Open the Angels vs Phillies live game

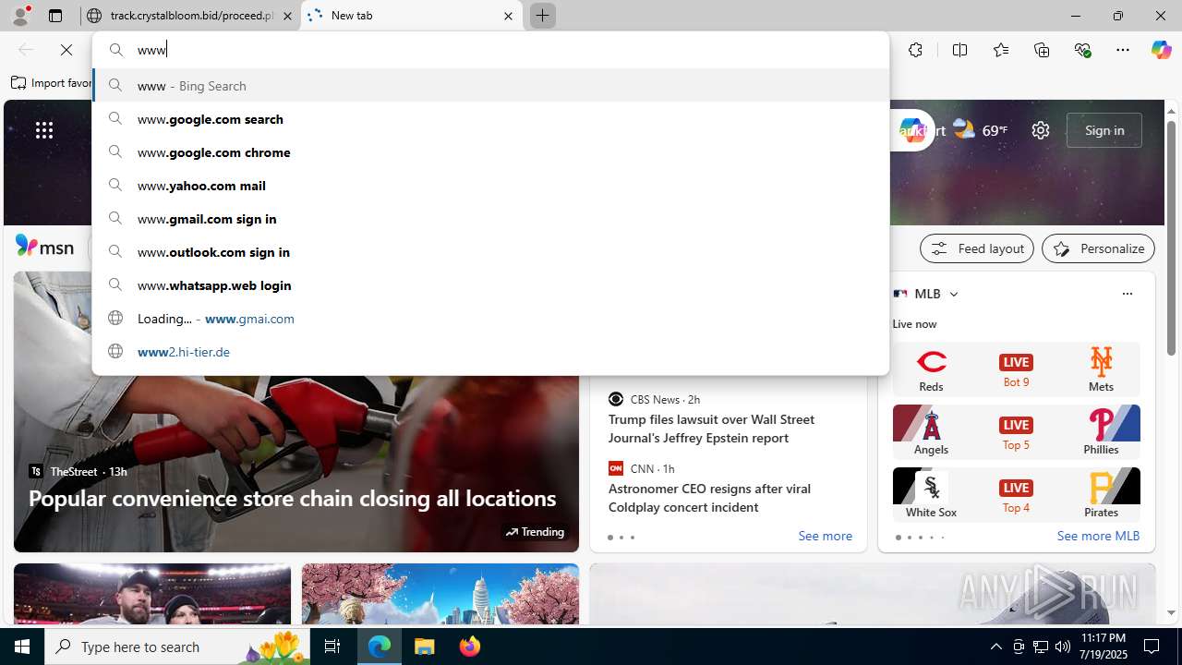coord(1016,431)
